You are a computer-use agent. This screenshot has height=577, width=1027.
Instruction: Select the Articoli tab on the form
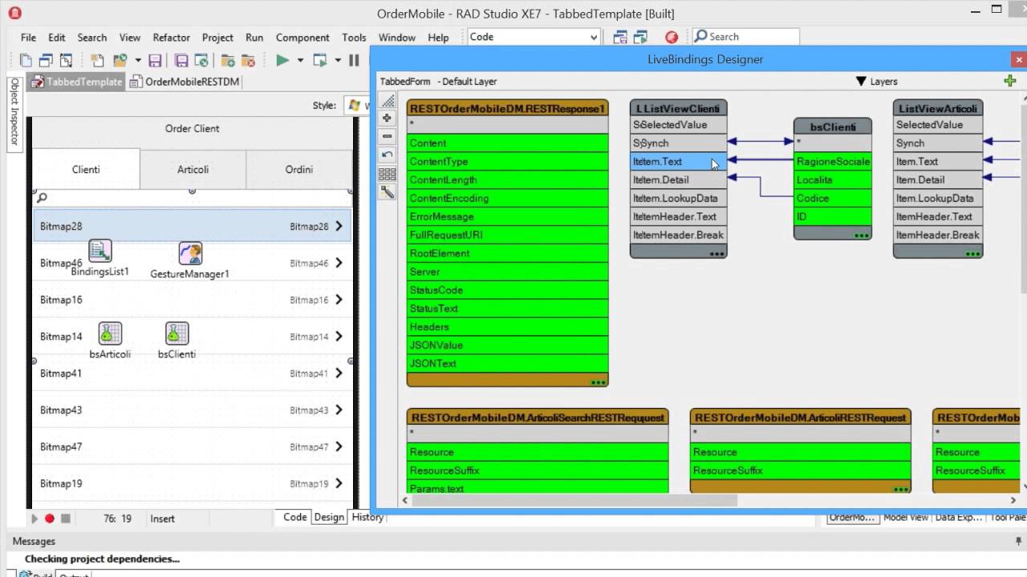point(193,169)
